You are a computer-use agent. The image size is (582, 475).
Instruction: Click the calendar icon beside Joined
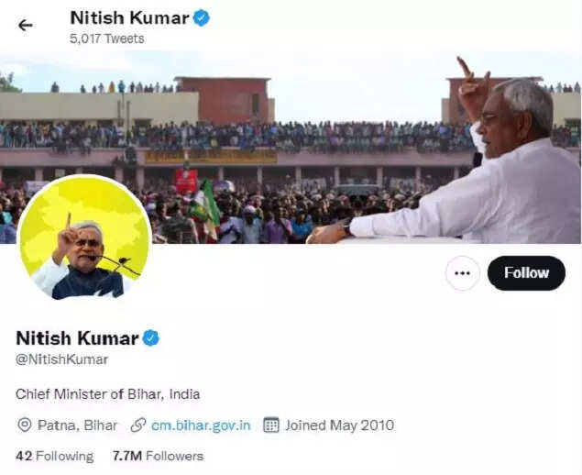click(x=271, y=425)
